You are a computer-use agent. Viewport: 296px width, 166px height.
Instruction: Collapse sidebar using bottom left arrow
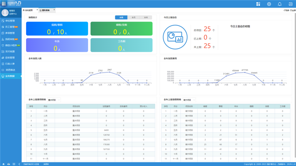click(19, 164)
